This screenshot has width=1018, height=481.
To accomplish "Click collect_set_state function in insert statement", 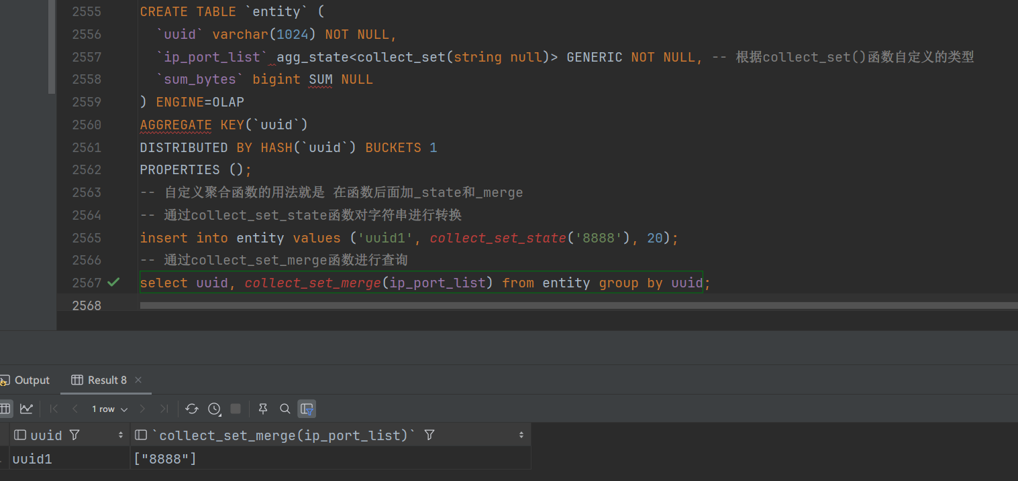I will pos(498,238).
